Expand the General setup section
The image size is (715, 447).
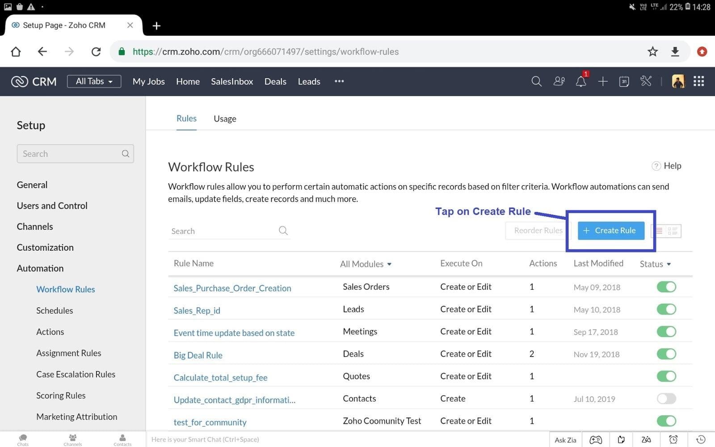click(32, 185)
